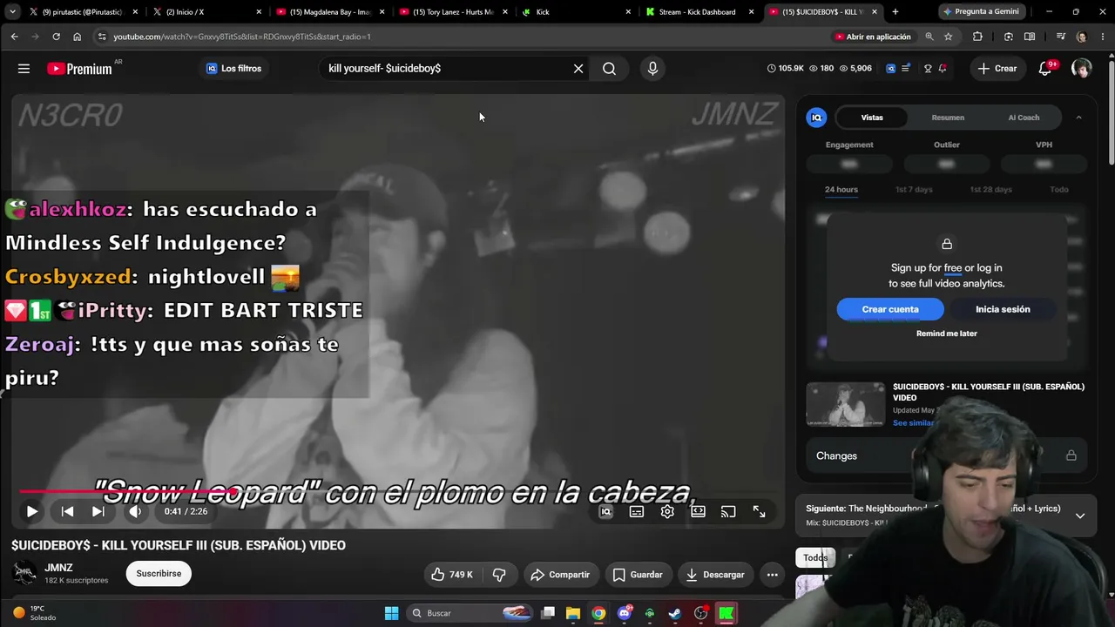Open JMNZ channel avatar
The width and height of the screenshot is (1115, 627).
[x=24, y=573]
